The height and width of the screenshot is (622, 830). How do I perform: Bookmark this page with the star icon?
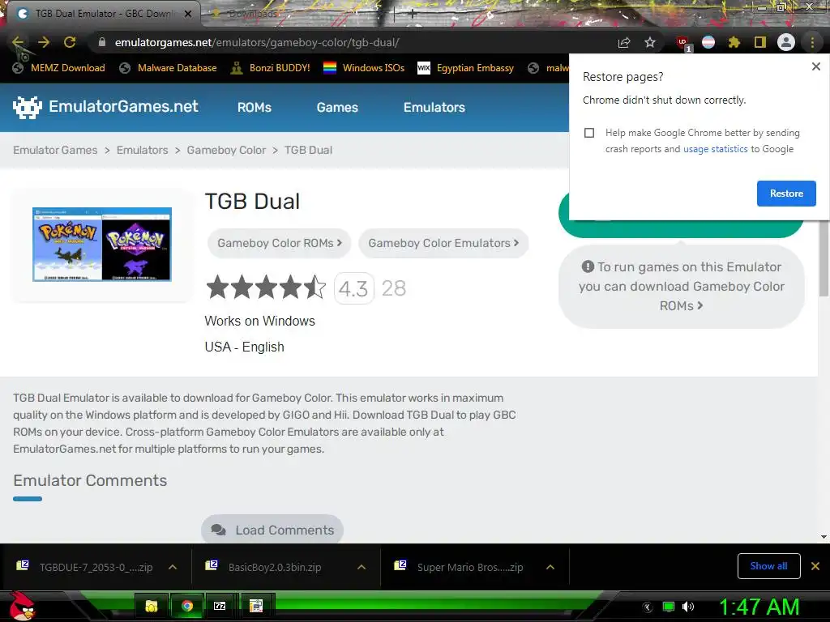point(650,42)
